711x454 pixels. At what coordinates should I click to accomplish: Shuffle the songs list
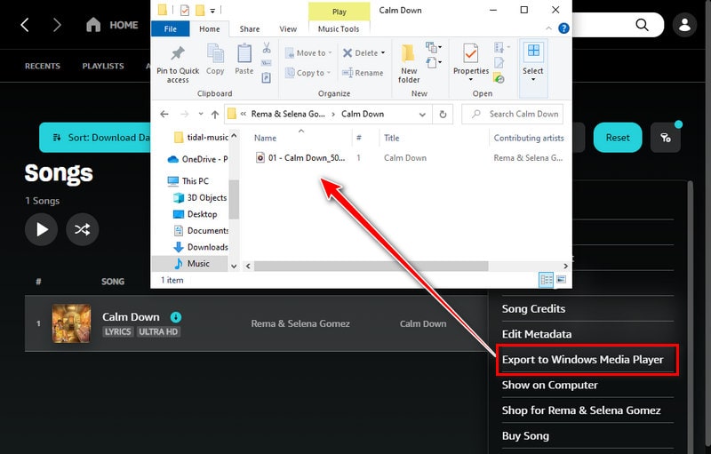[x=82, y=229]
